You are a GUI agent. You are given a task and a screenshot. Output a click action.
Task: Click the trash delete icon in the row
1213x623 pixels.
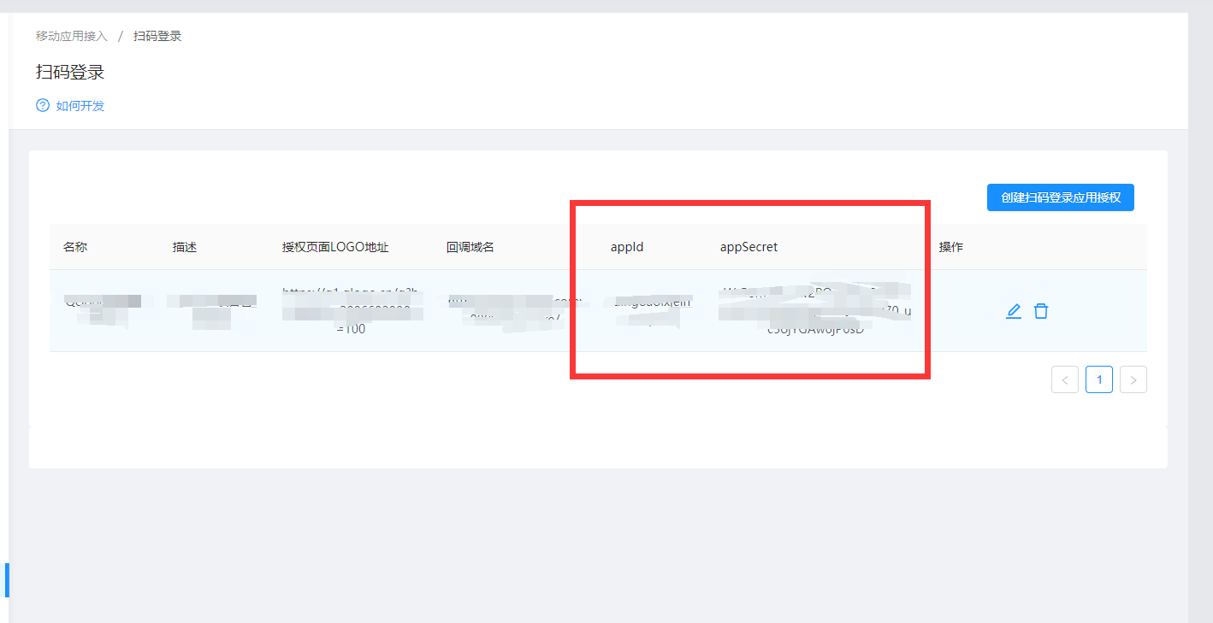[1041, 311]
